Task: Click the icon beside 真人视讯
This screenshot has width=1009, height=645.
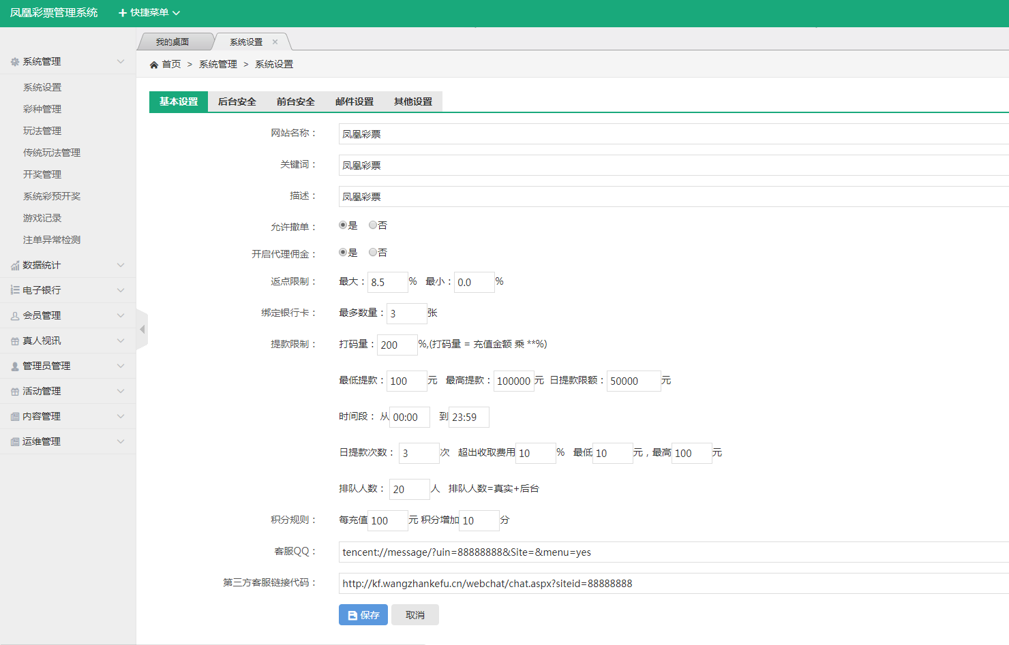Action: pyautogui.click(x=15, y=341)
